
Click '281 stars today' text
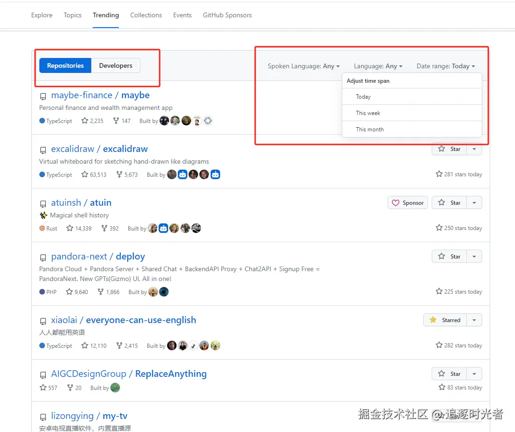click(463, 174)
